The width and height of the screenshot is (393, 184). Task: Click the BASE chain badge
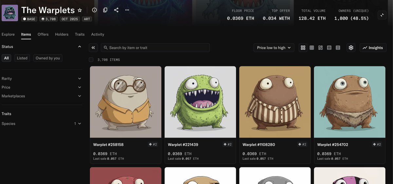point(29,19)
